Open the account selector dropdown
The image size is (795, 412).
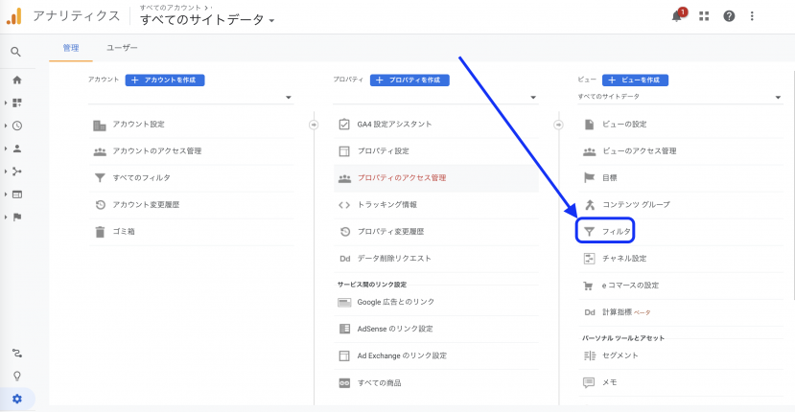tap(192, 97)
